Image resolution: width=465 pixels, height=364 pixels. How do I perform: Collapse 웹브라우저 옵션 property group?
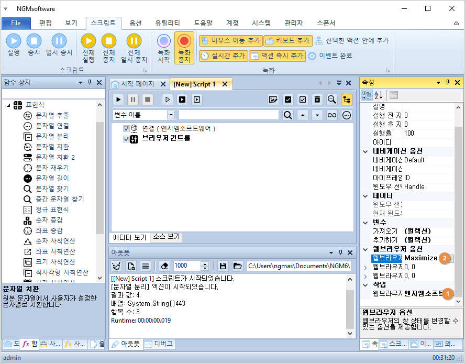pos(366,249)
